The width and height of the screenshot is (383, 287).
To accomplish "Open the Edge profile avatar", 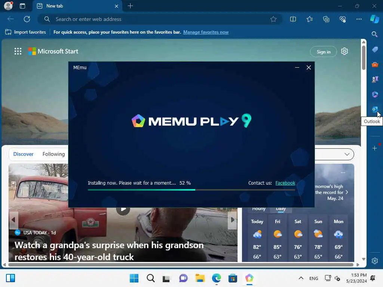I will click(x=8, y=6).
